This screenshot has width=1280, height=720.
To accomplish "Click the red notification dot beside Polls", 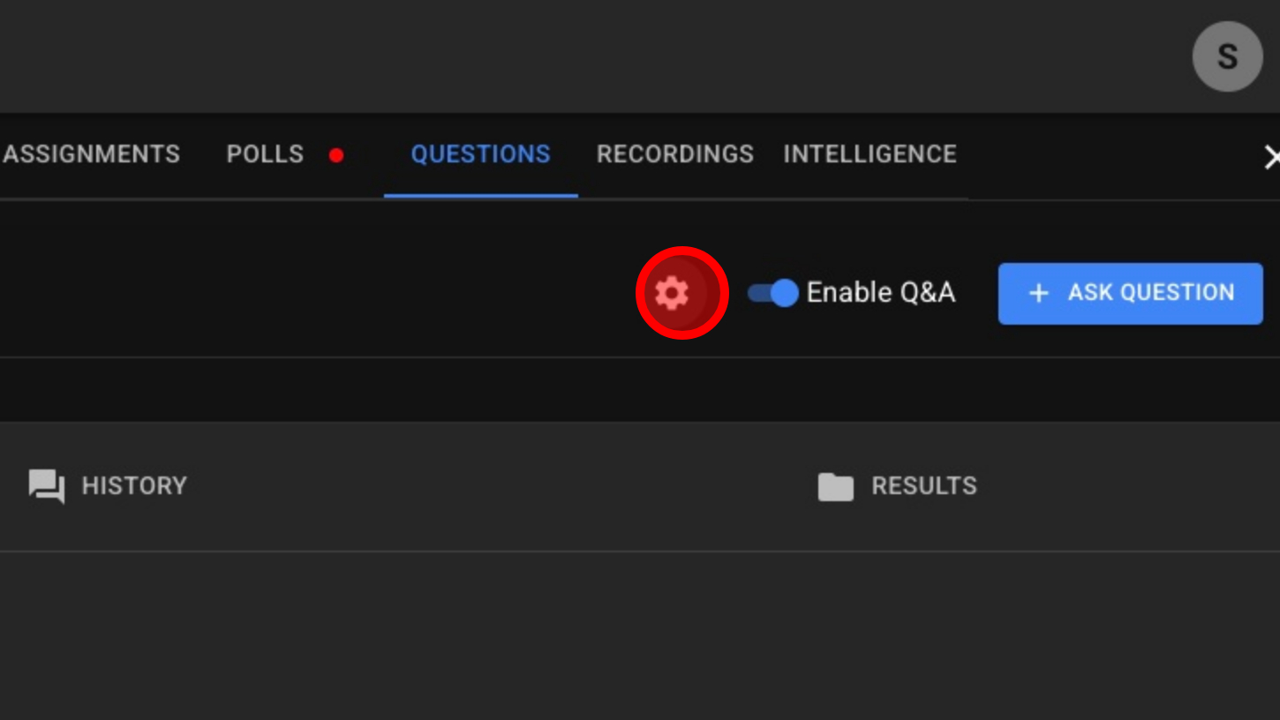I will click(x=336, y=155).
